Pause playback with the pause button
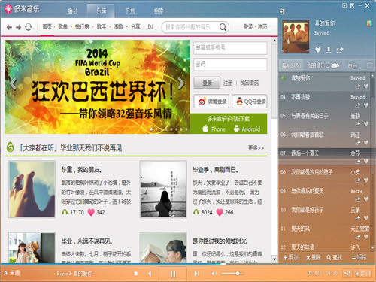The height and width of the screenshot is (282, 376). pos(173,274)
